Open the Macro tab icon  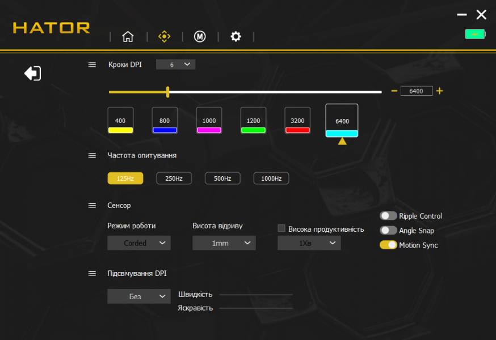pos(200,37)
